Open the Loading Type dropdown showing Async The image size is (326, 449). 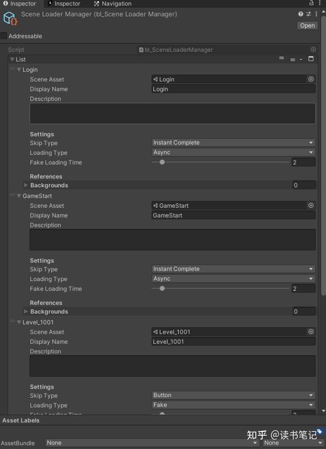coord(233,152)
